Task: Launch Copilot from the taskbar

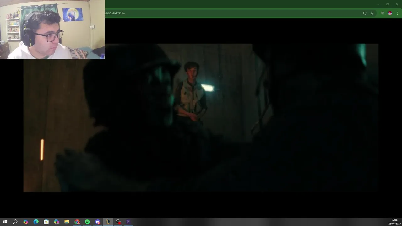Action: [26, 222]
